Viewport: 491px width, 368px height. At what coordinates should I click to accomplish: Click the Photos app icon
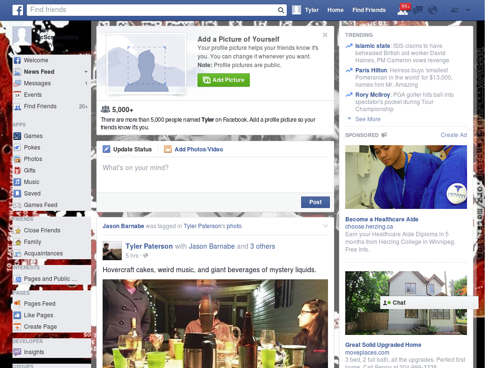pyautogui.click(x=17, y=159)
